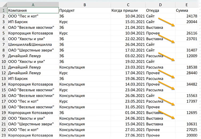
Task: Click the 'Сумма' header cell
Action: [x=187, y=10]
